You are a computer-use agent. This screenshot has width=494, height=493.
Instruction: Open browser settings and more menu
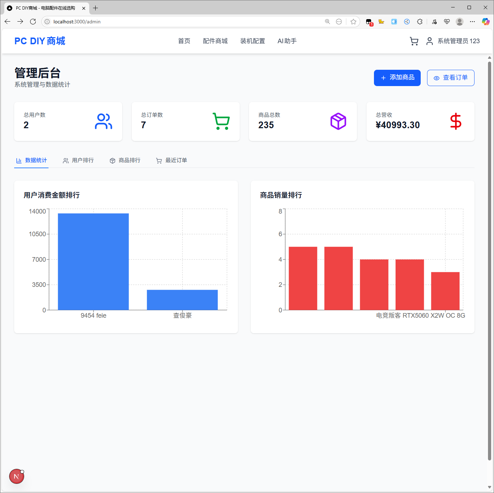click(472, 22)
